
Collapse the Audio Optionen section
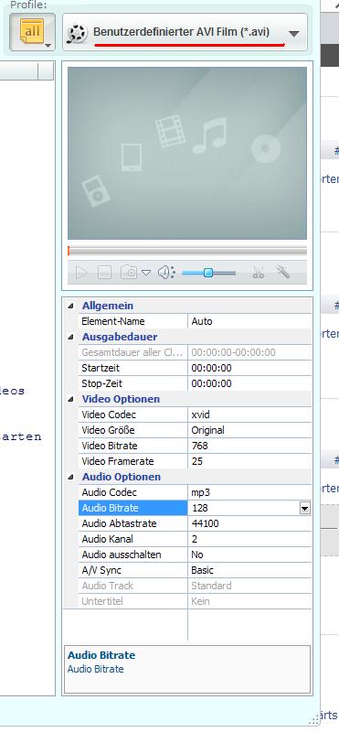[70, 477]
